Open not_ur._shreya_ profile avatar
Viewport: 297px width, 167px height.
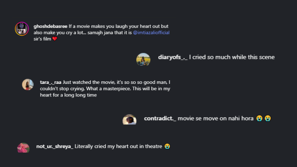(23, 148)
